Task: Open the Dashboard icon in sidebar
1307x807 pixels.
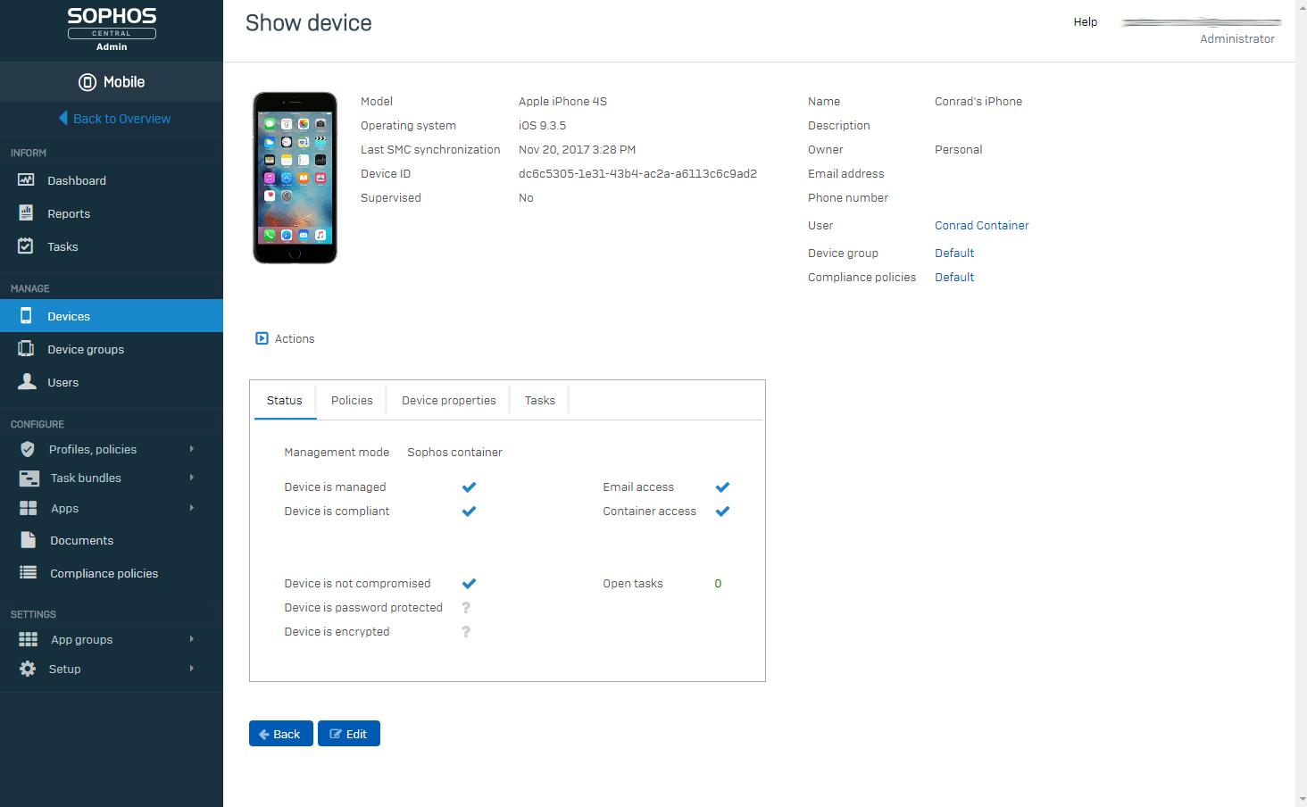Action: [26, 180]
